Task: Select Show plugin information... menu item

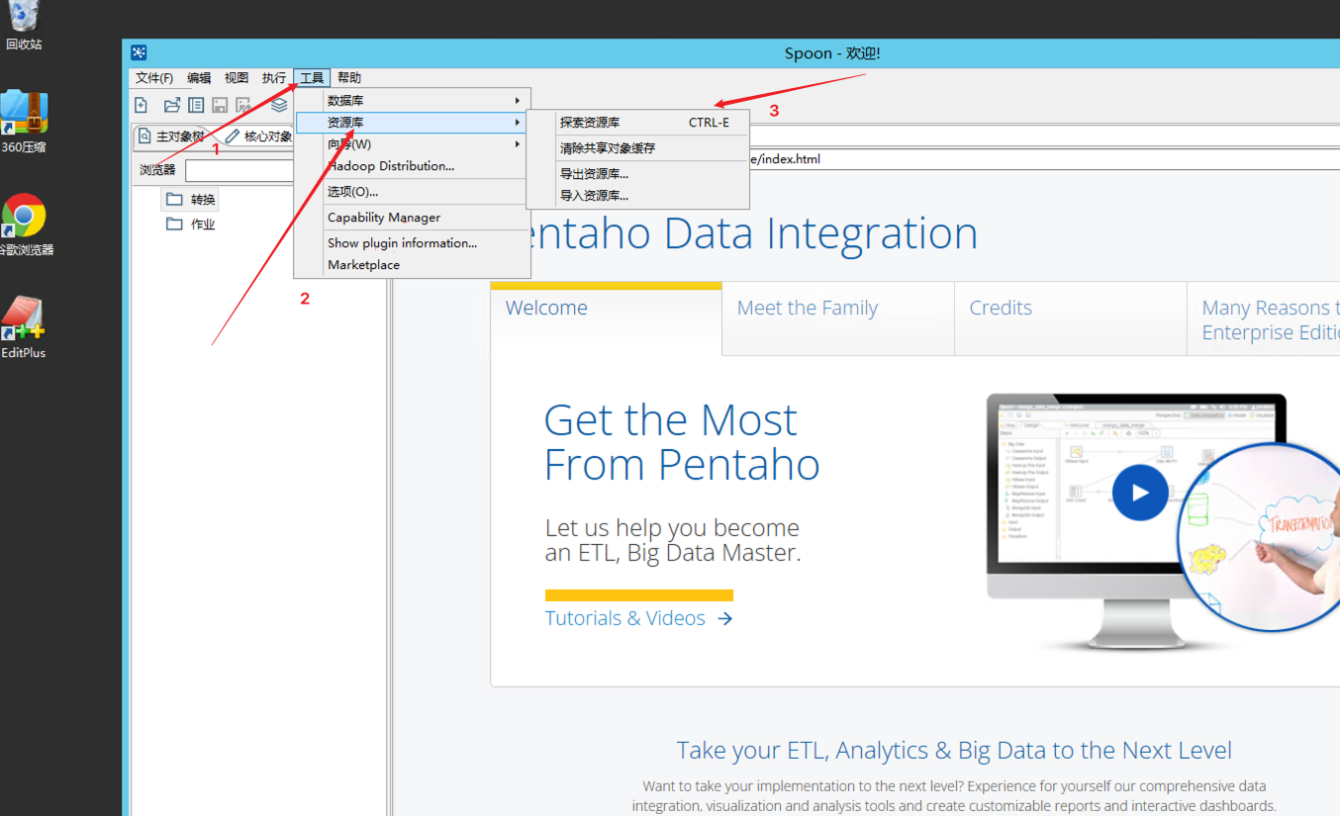Action: [412, 243]
